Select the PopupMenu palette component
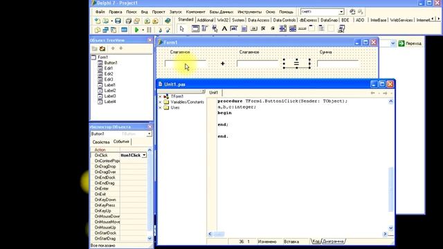Viewport: 443px width, 249px height. [x=215, y=28]
